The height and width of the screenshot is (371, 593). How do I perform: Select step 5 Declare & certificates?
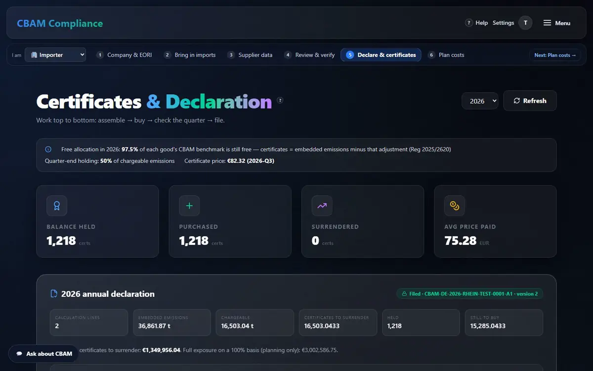381,55
